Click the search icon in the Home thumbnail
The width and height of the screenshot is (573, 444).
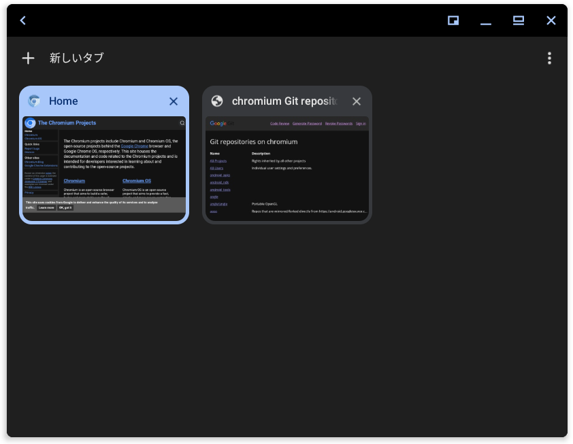[182, 123]
